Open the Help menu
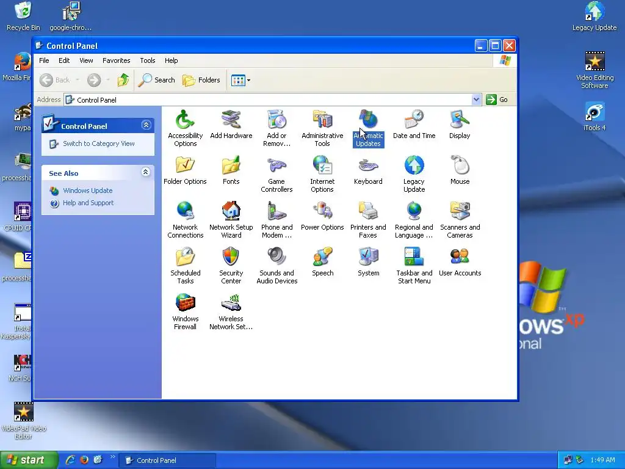Screen dimensions: 625x469 (x=171, y=60)
